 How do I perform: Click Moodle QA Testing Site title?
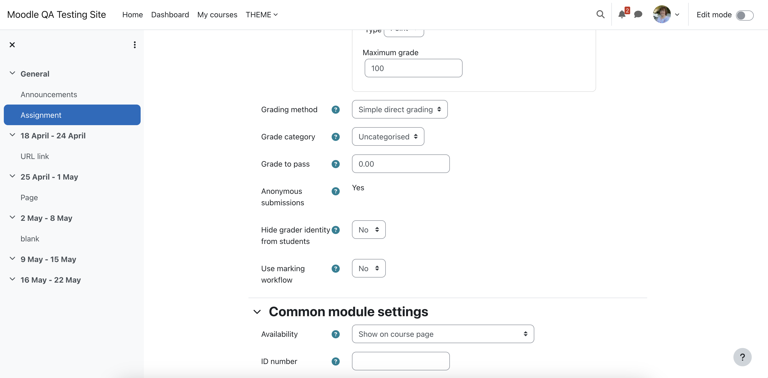(56, 14)
